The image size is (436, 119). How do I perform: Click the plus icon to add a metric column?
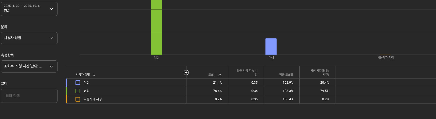186,73
